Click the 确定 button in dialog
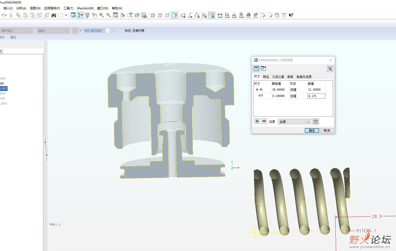Screen dimensions: 396x251 click(312, 130)
